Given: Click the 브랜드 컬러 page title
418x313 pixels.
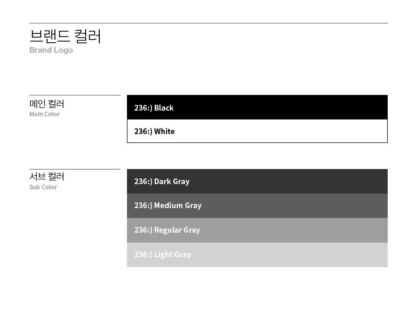Looking at the screenshot, I should 65,36.
